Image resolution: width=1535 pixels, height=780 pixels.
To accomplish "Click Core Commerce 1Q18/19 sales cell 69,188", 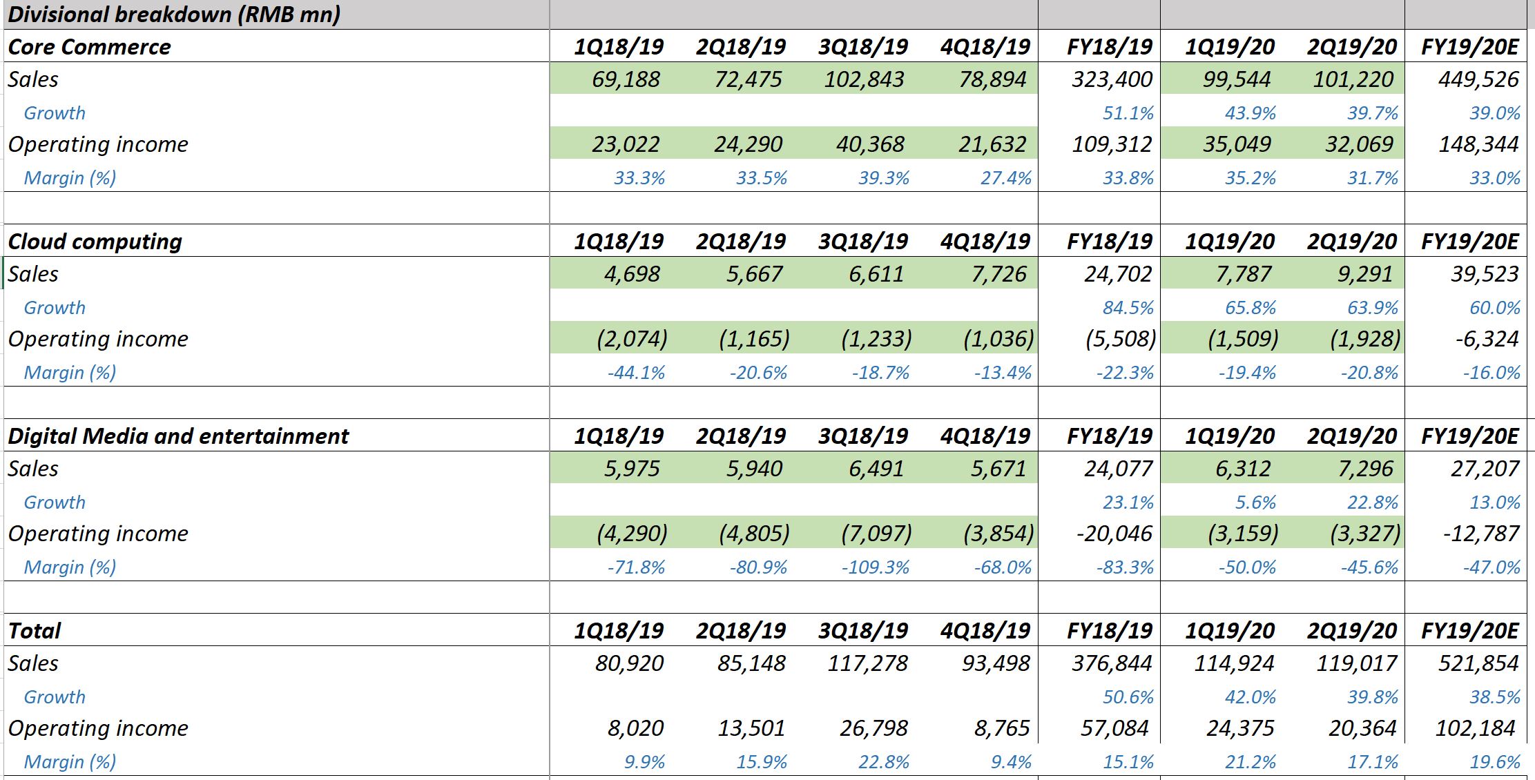I will coord(626,79).
